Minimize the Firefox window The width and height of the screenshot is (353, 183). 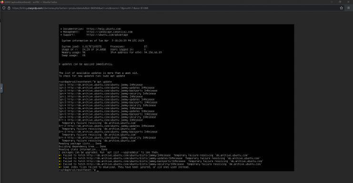332,2
